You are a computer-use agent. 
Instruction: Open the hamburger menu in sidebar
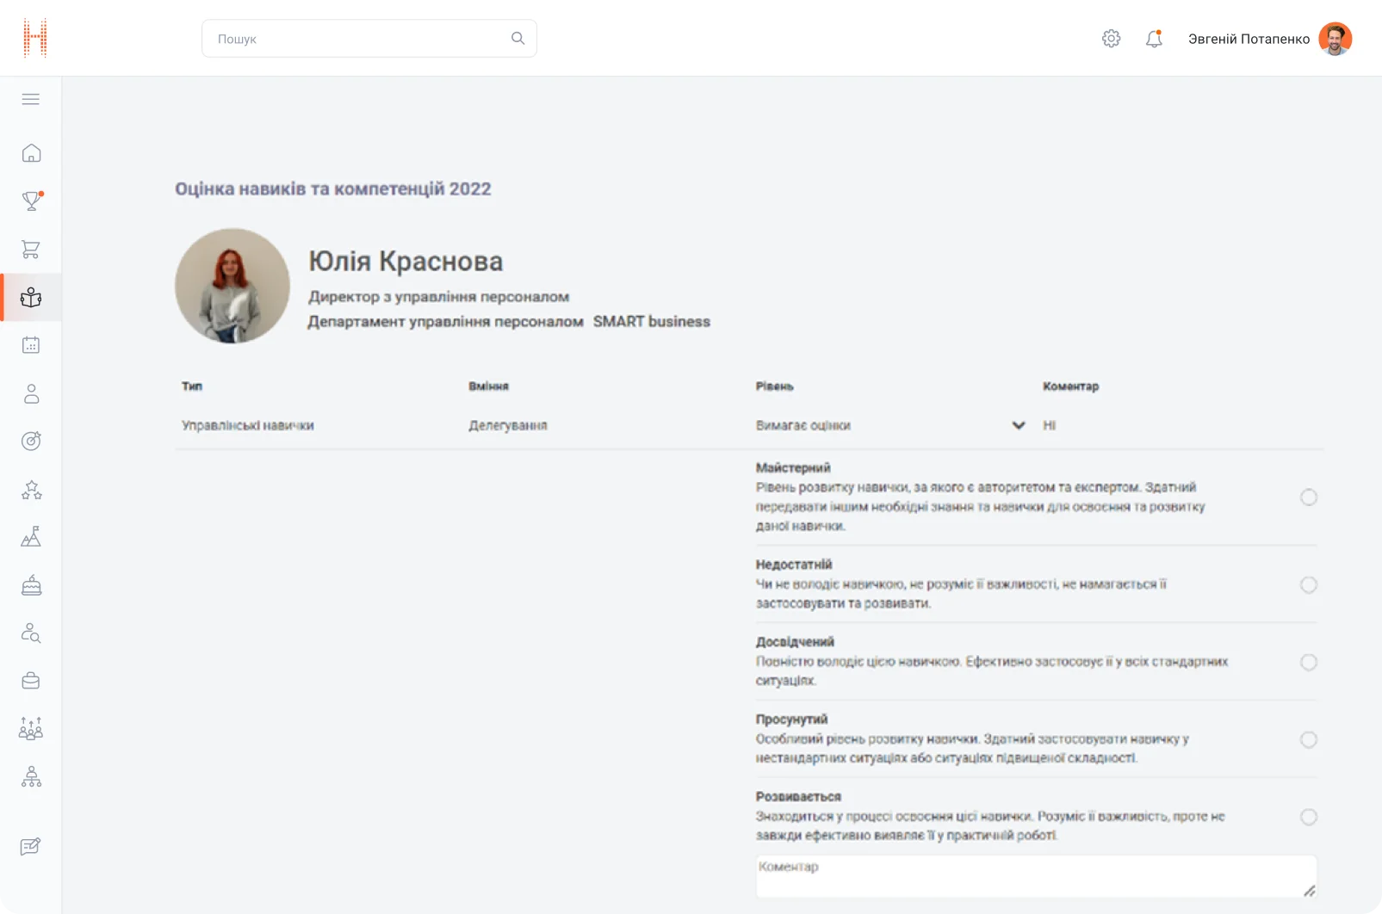31,99
